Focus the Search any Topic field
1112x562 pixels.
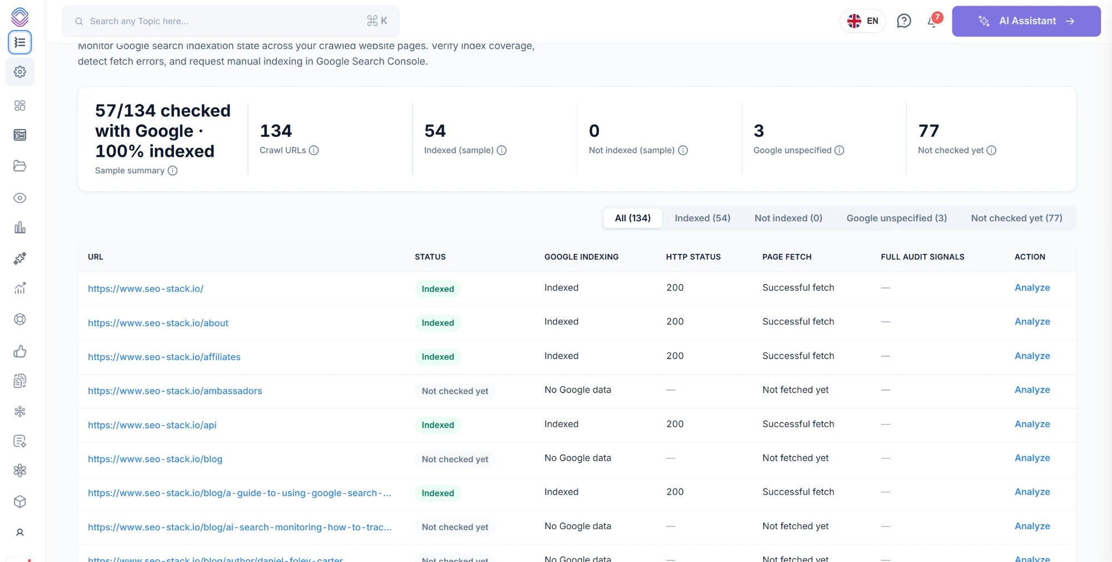(x=231, y=21)
